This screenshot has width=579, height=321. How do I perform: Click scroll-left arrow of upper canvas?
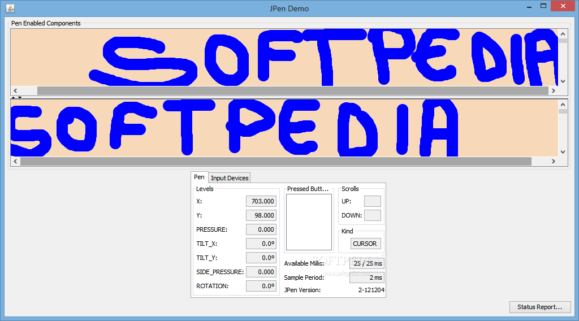[x=15, y=90]
